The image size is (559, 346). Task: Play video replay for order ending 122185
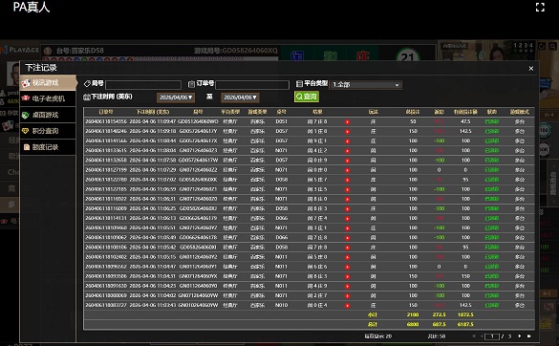click(347, 189)
